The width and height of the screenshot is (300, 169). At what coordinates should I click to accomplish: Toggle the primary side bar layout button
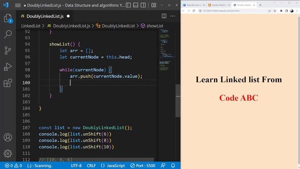point(128,5)
